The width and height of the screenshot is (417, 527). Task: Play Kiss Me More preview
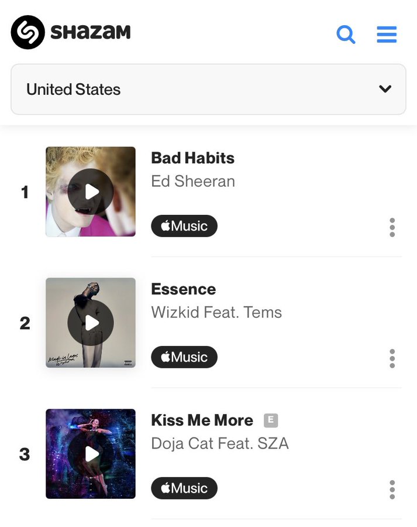91,454
